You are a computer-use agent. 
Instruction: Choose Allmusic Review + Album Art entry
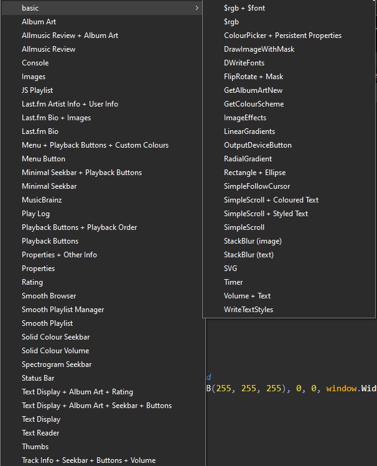coord(70,36)
